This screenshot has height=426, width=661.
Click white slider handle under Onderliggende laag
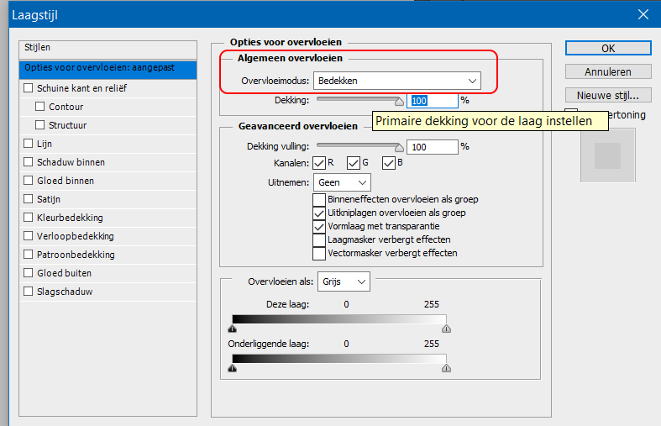[446, 368]
